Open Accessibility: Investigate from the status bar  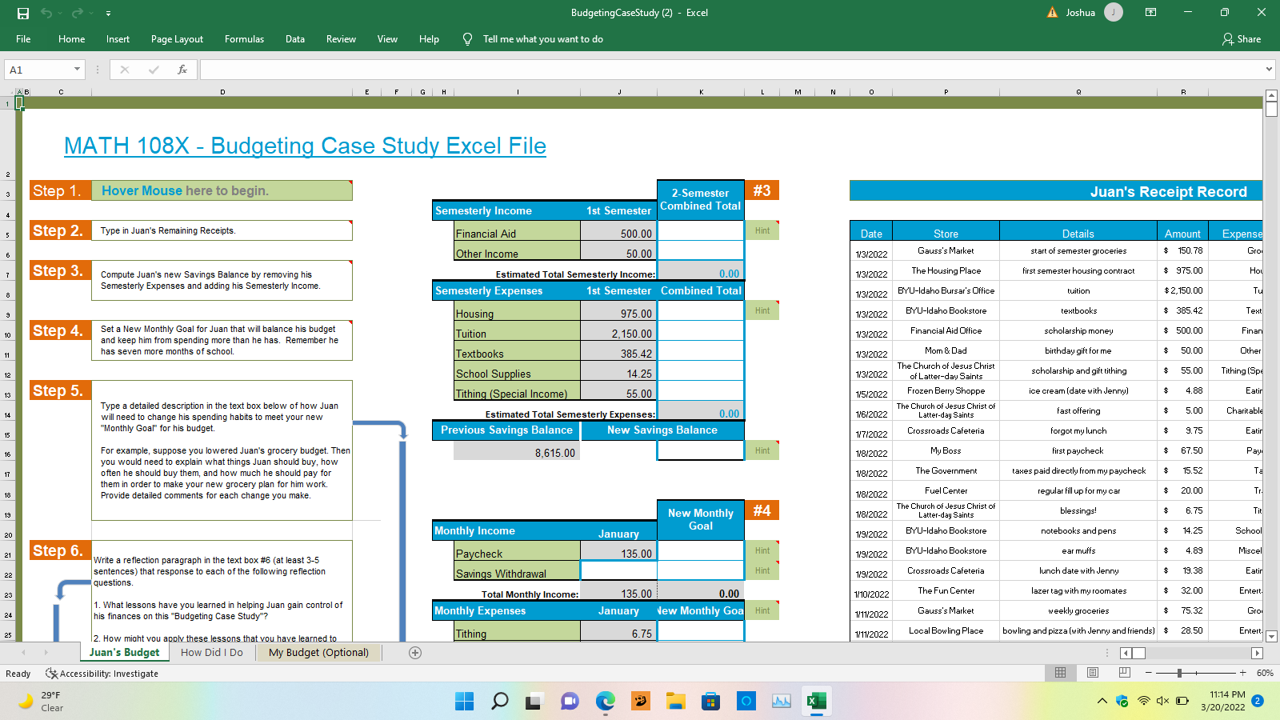tap(102, 674)
